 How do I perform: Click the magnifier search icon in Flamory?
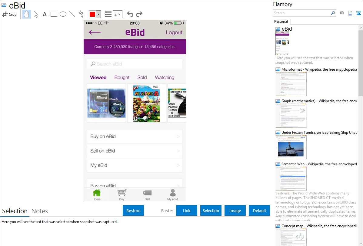tap(333, 13)
